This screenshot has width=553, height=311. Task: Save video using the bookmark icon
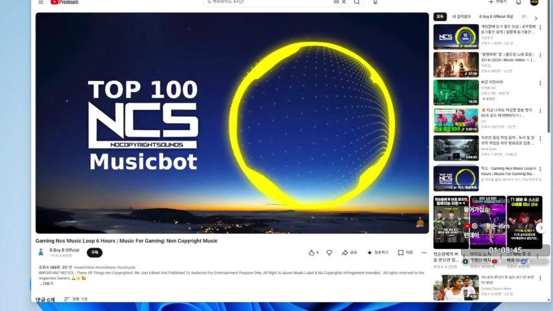(x=405, y=253)
